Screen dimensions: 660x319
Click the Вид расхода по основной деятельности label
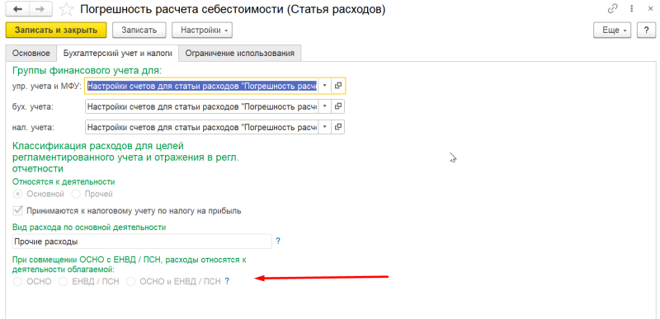coord(89,227)
